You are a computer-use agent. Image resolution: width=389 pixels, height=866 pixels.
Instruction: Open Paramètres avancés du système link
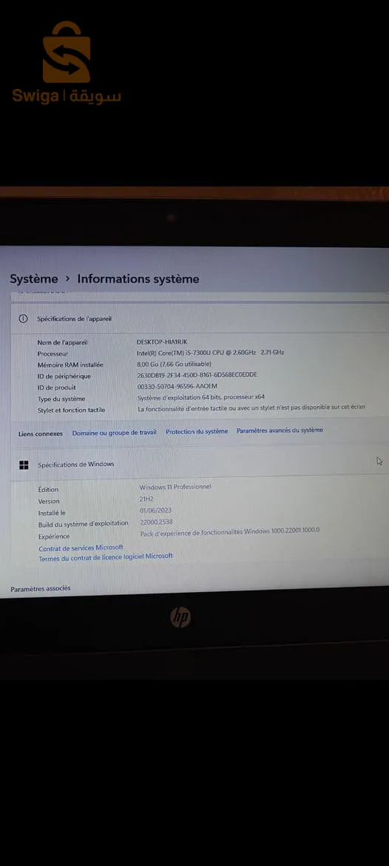pyautogui.click(x=280, y=430)
